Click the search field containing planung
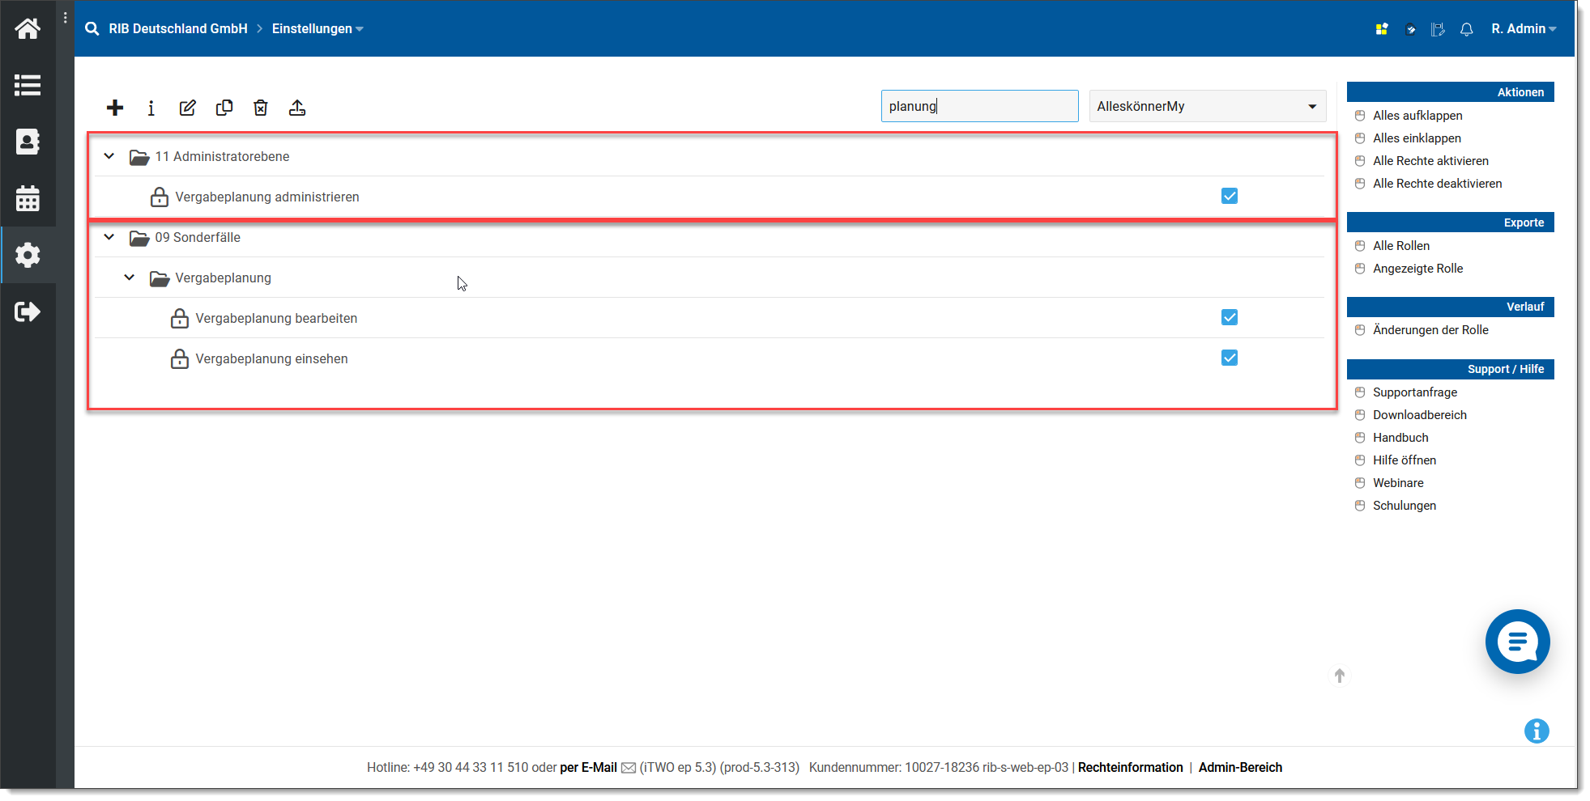This screenshot has height=801, width=1590. click(979, 106)
